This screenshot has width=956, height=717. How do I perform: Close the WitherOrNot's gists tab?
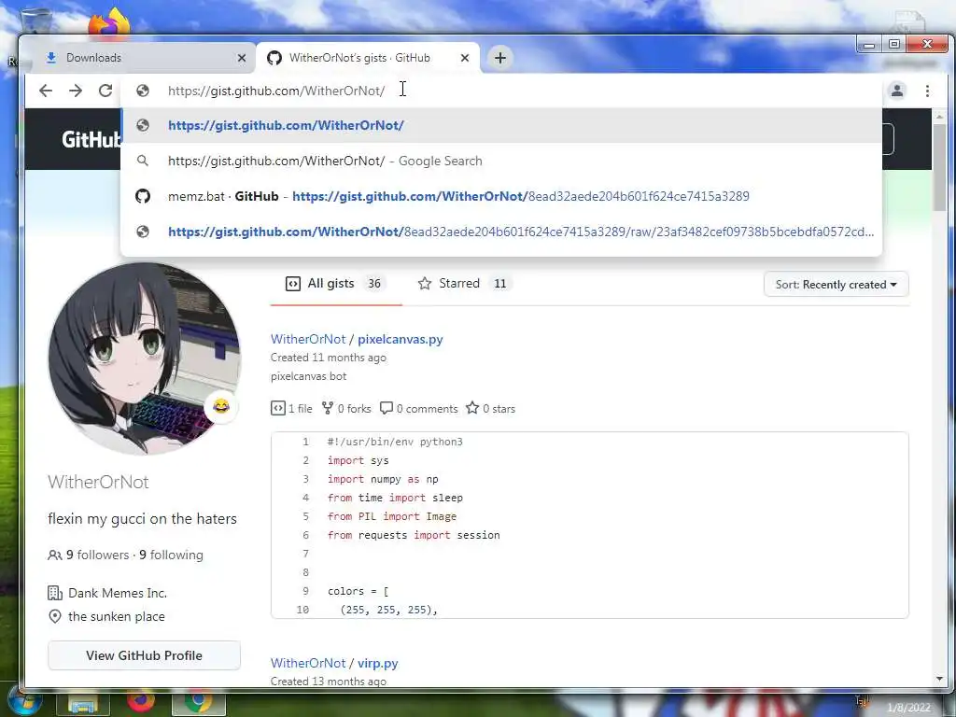click(465, 58)
